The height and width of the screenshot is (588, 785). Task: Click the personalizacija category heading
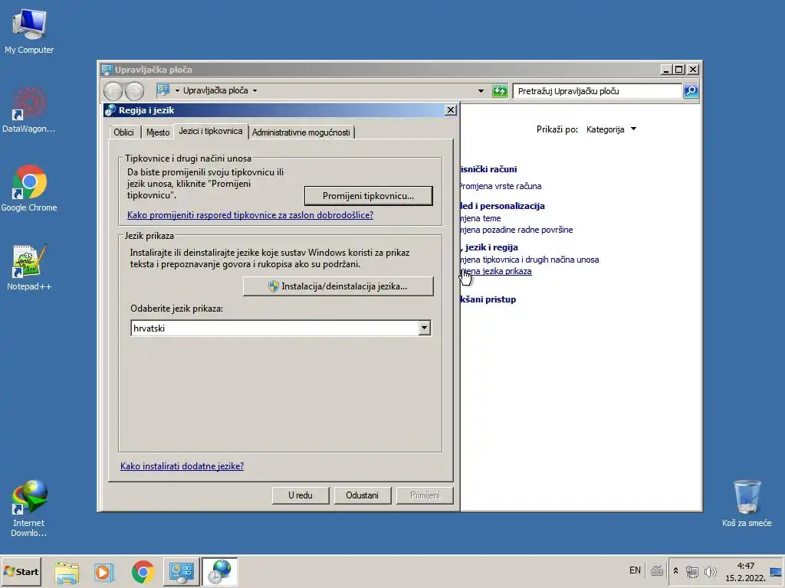point(502,206)
